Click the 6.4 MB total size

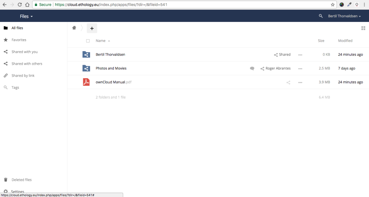click(324, 97)
